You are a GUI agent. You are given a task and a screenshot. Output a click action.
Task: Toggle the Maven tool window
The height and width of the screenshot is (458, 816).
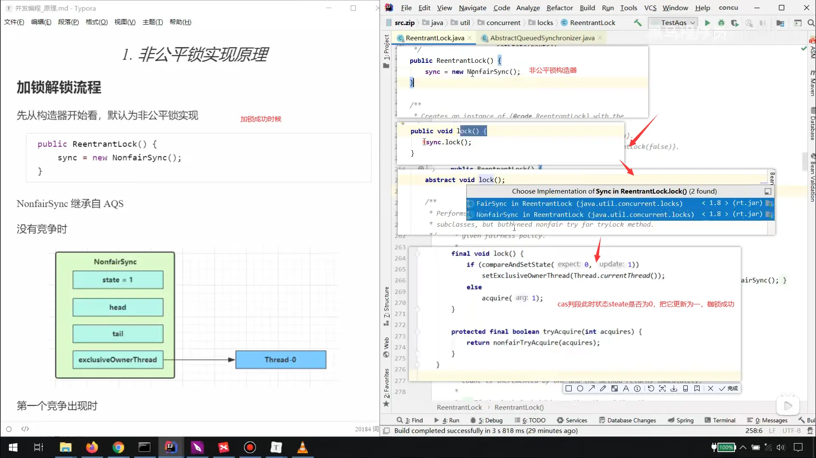click(812, 83)
